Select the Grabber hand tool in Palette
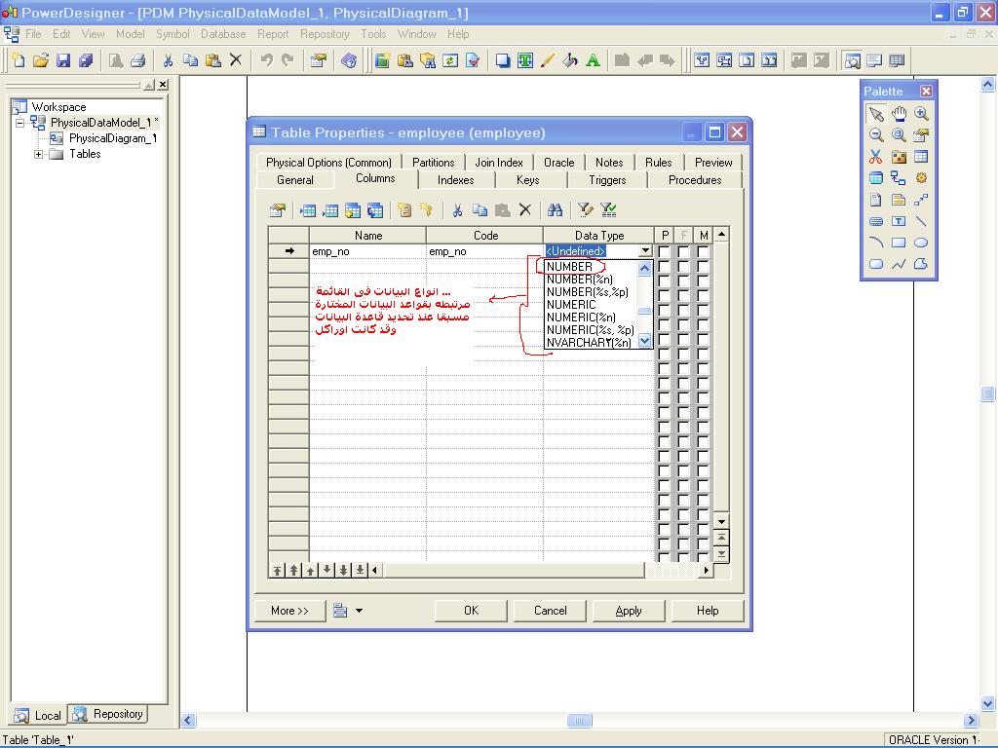Screen dimensions: 998x748 [x=899, y=114]
